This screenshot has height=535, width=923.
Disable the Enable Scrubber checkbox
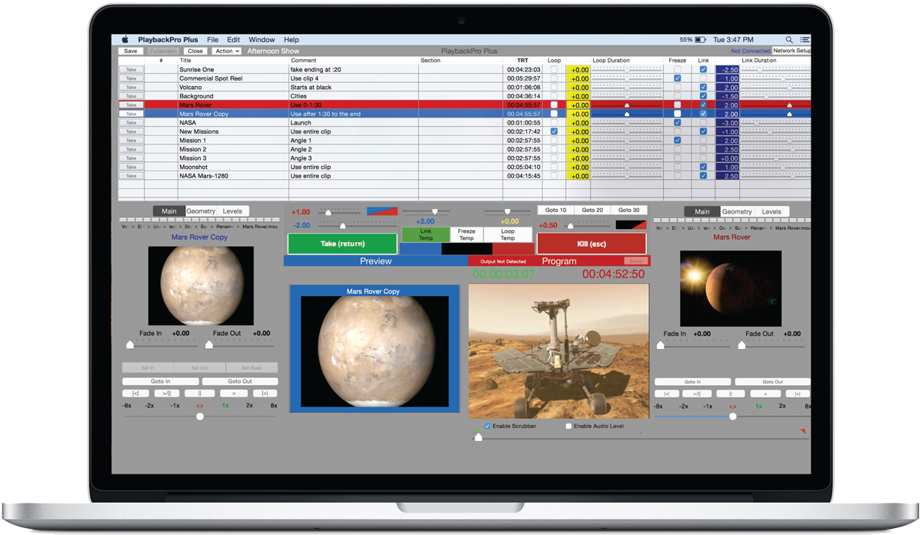pyautogui.click(x=488, y=426)
